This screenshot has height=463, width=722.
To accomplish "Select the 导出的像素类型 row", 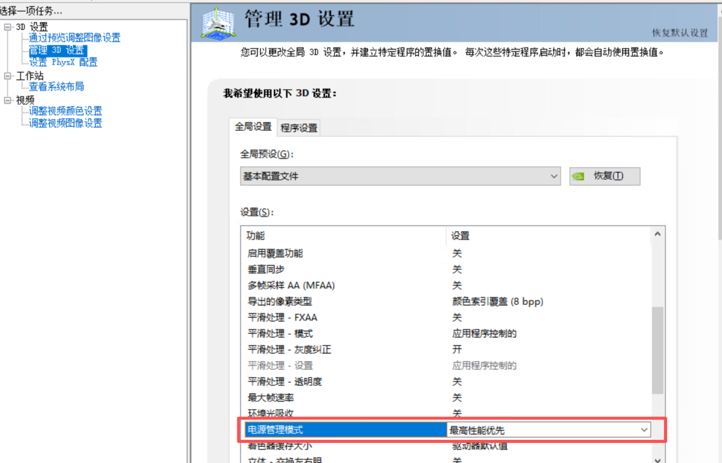I will (x=446, y=301).
